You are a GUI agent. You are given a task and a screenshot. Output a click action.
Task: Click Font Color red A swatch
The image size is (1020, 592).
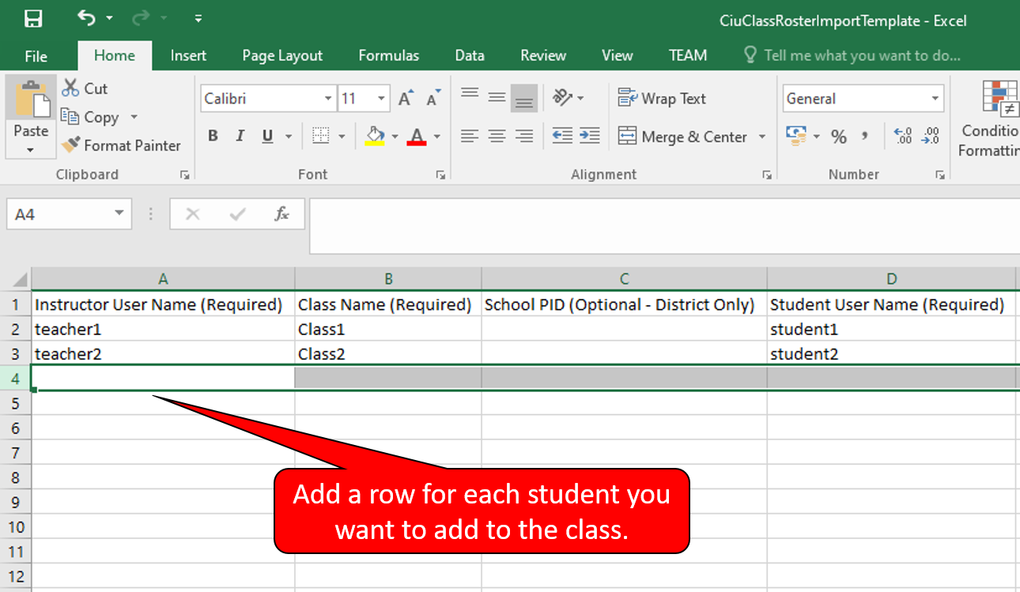click(417, 136)
